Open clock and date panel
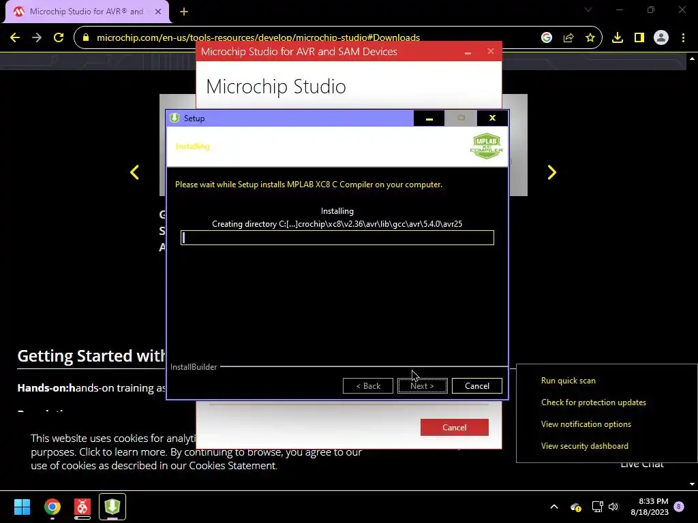 [650, 507]
